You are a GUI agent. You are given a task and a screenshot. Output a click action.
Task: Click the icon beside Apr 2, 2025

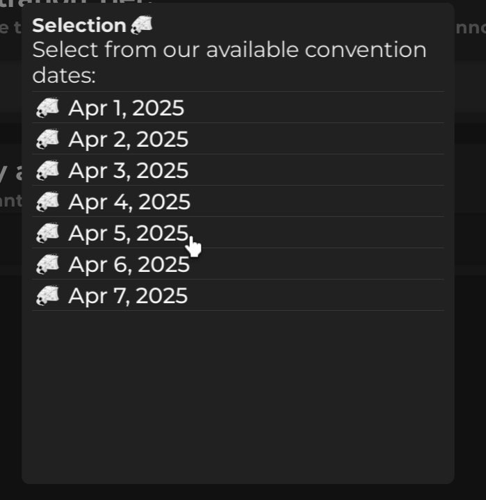pyautogui.click(x=47, y=139)
